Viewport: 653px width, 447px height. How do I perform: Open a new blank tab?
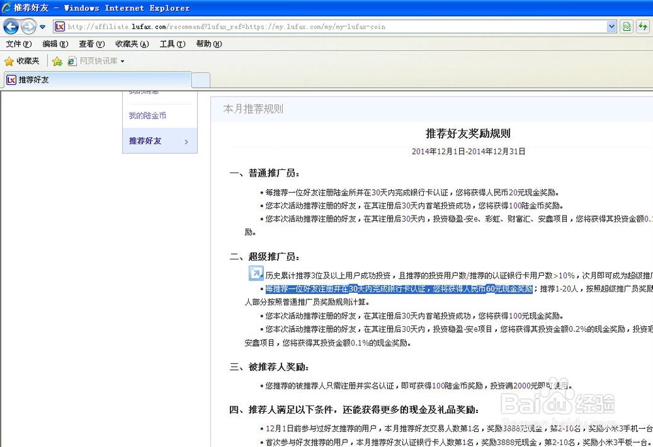pyautogui.click(x=200, y=80)
